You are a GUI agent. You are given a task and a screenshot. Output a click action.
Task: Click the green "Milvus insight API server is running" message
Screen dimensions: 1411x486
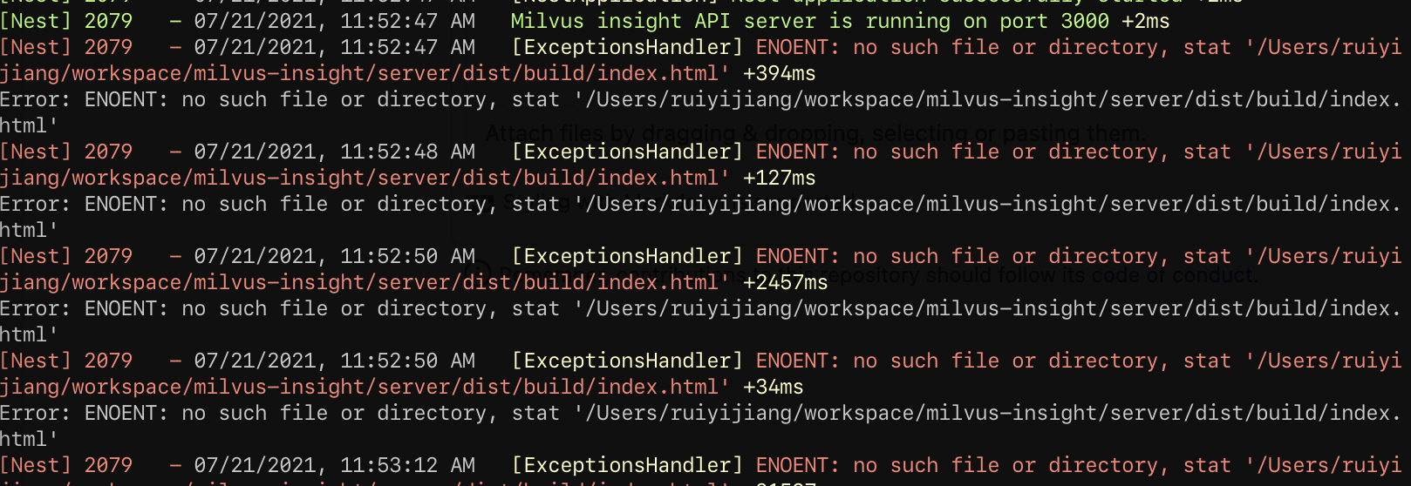(x=809, y=21)
